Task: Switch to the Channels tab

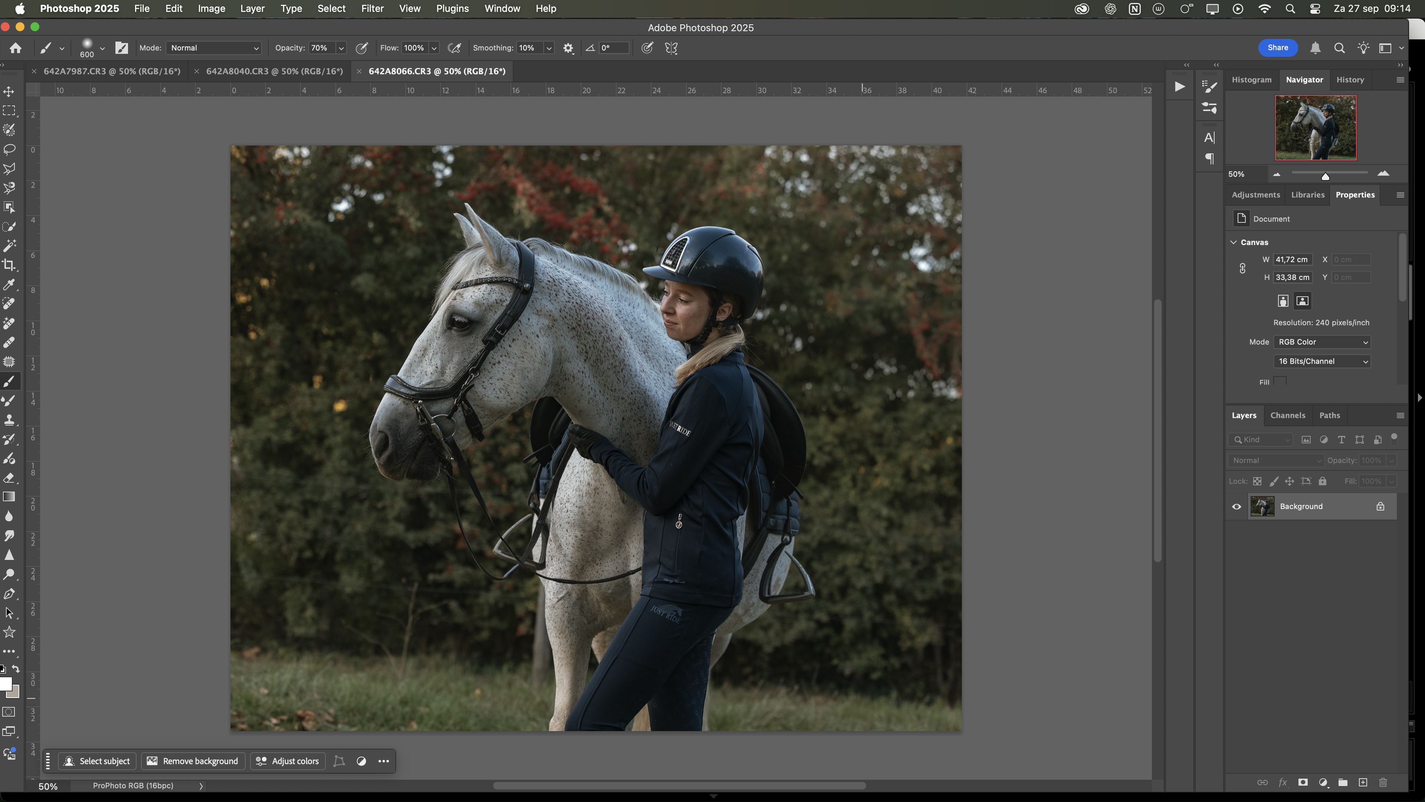Action: (x=1288, y=415)
